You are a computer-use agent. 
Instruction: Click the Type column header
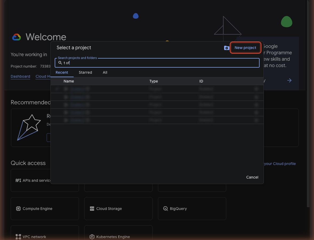(154, 81)
